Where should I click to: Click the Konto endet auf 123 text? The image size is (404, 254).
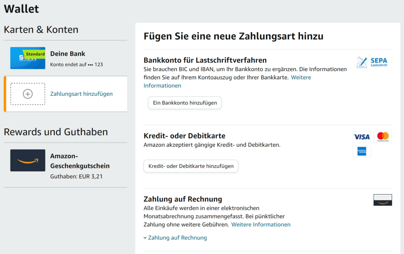77,64
